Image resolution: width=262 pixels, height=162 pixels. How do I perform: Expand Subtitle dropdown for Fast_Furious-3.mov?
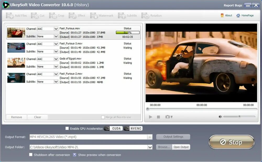(x=56, y=51)
